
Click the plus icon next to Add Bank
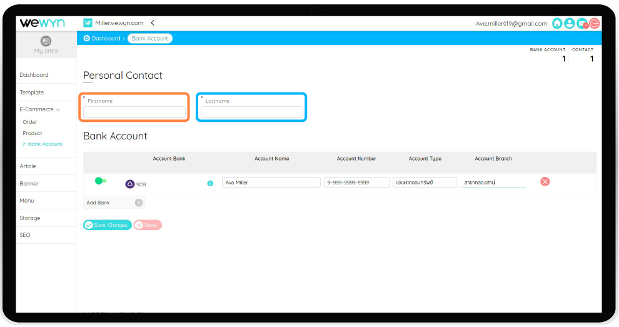click(139, 203)
